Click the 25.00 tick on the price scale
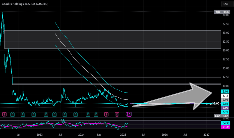The width and height of the screenshot is (234, 138). [226, 33]
